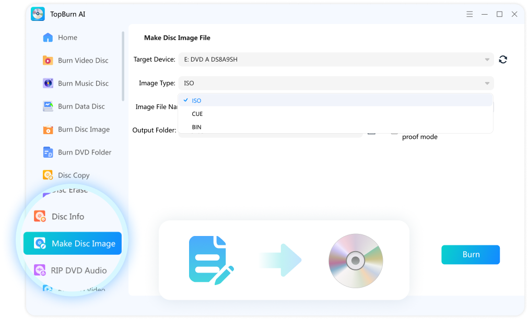Choose CUE from the image type list
The width and height of the screenshot is (528, 319).
tap(197, 114)
